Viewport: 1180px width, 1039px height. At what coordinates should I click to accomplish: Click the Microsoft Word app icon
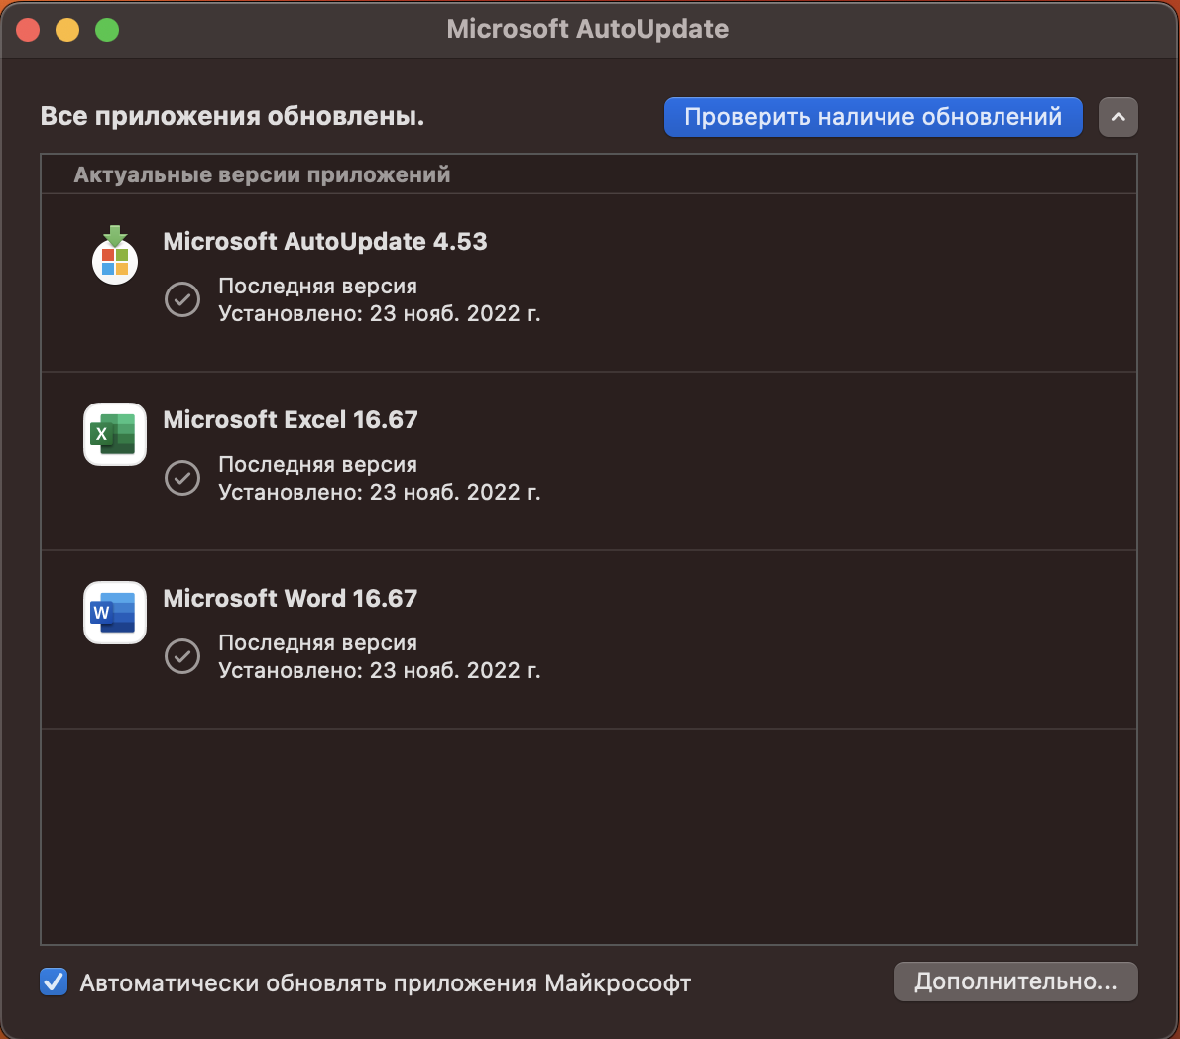click(x=115, y=613)
